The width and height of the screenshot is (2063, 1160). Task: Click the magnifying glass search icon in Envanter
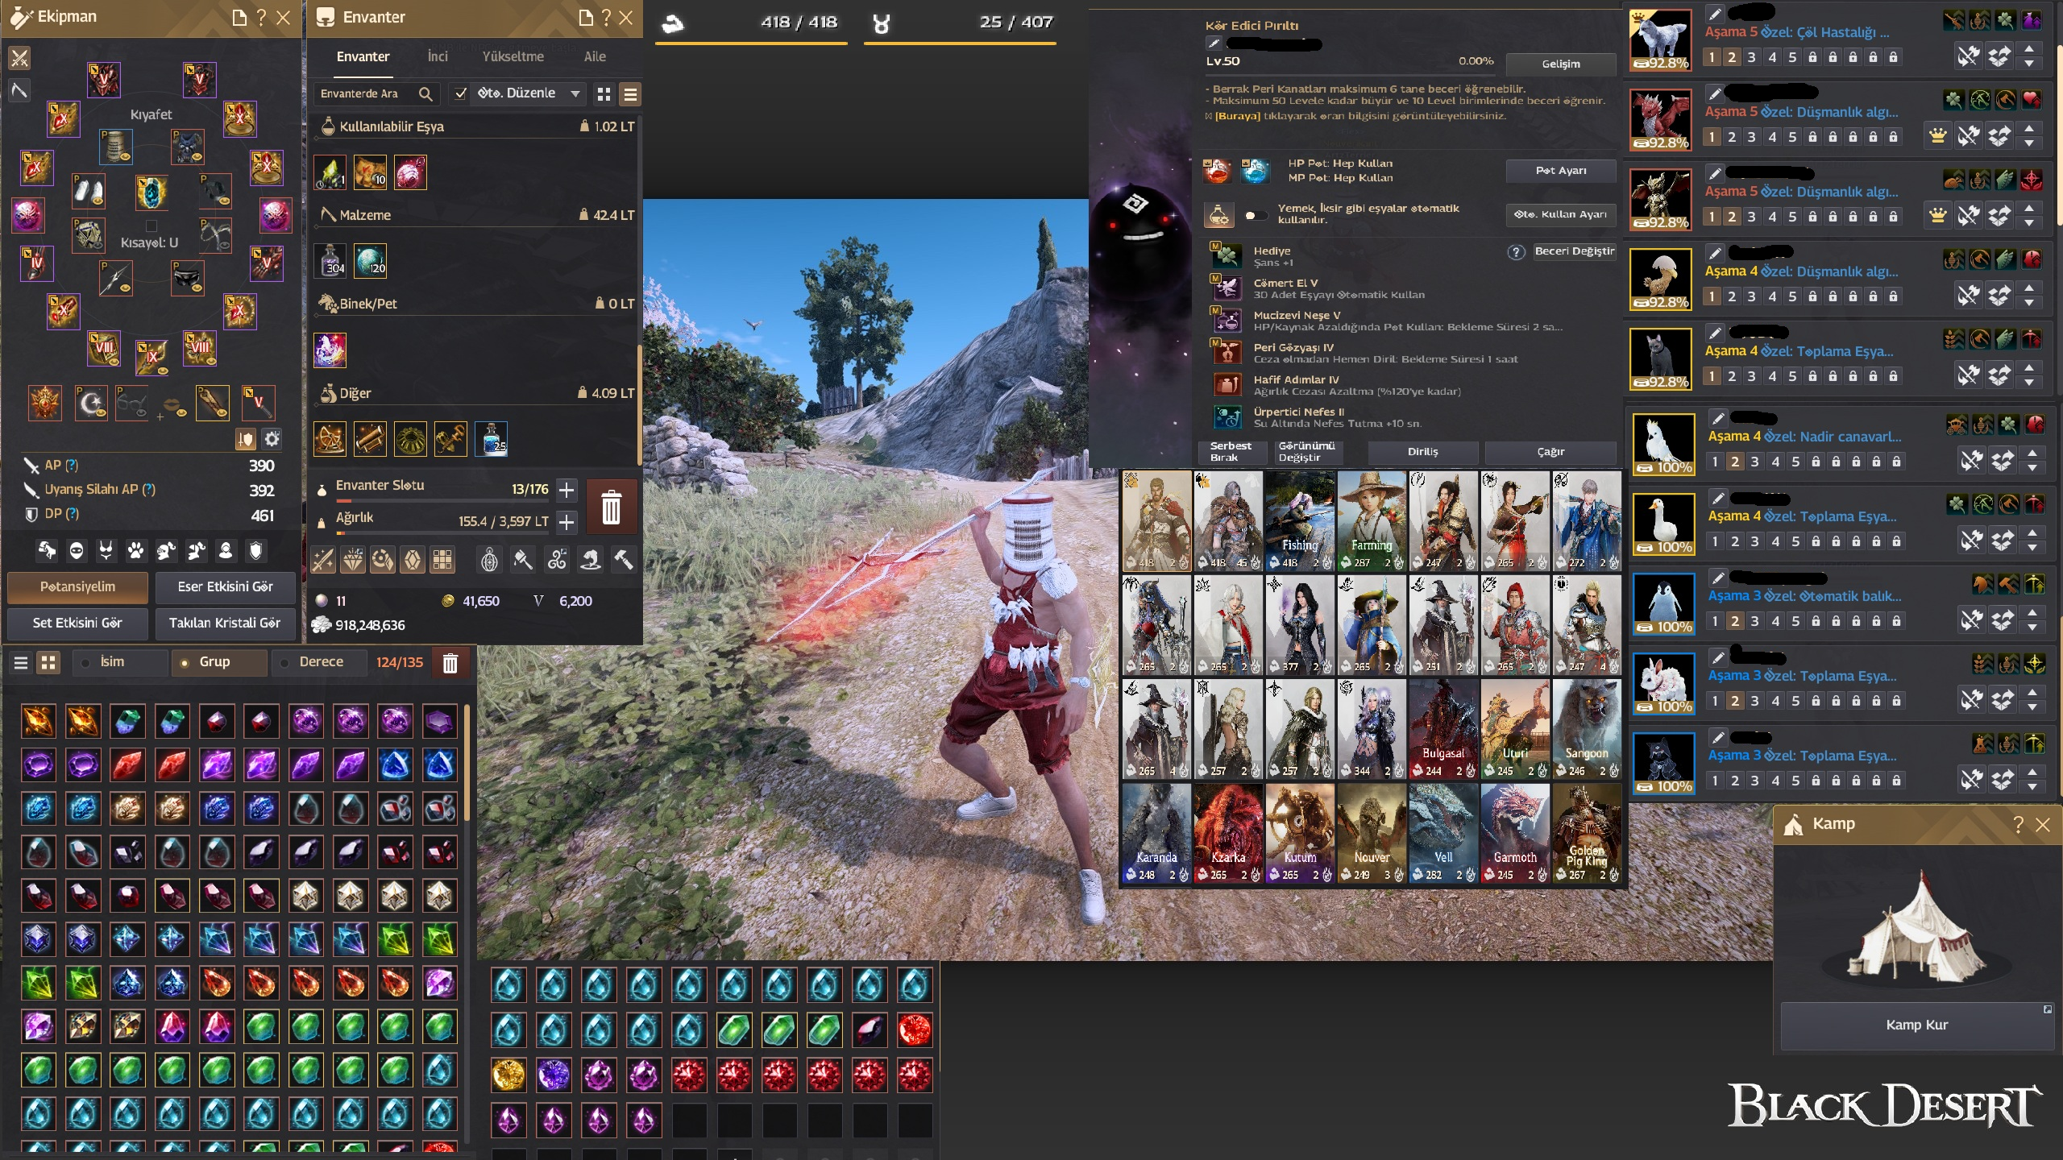tap(425, 93)
